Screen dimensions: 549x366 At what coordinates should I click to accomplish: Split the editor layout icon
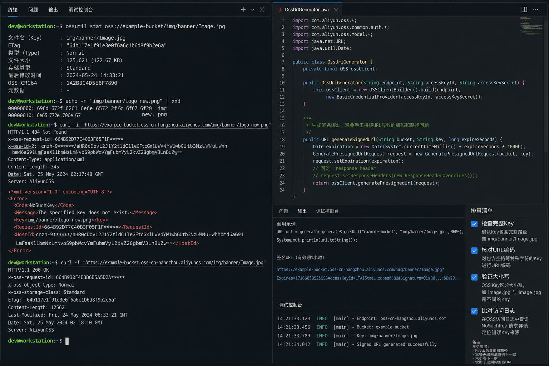click(524, 9)
